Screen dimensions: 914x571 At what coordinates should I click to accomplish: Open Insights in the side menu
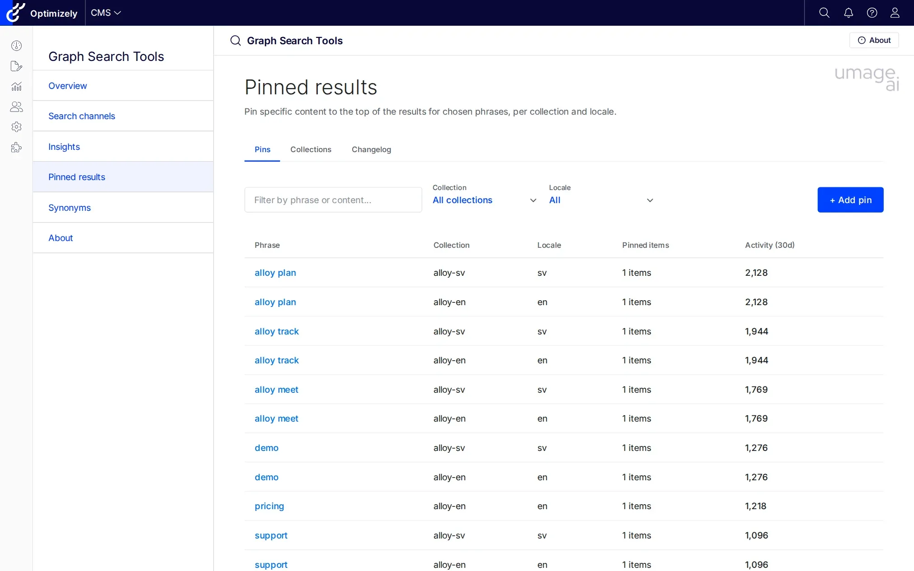click(123, 147)
